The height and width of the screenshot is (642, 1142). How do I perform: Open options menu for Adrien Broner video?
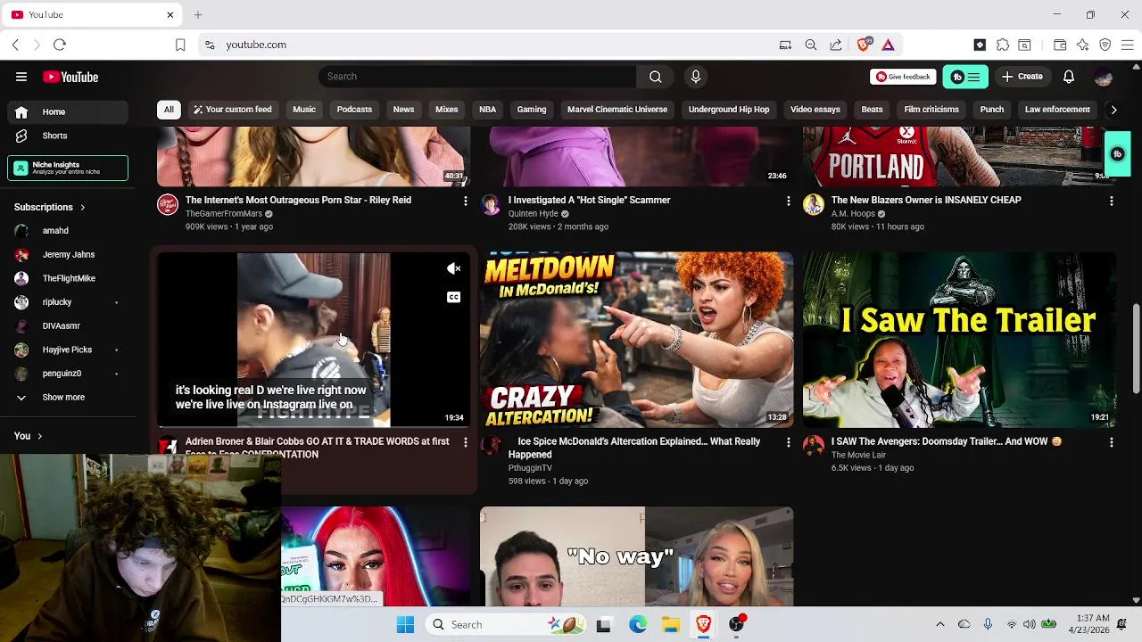465,442
